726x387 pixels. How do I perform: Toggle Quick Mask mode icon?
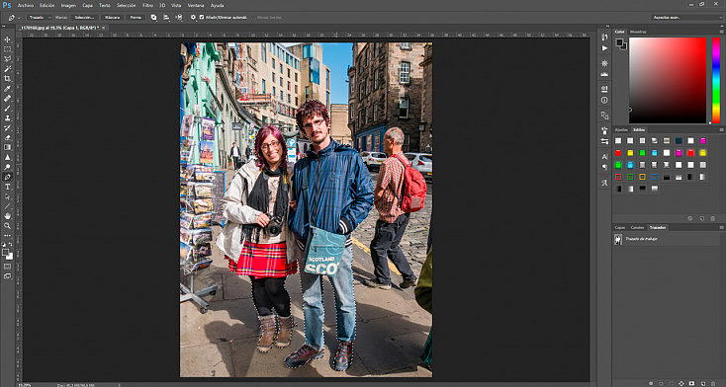(7, 267)
